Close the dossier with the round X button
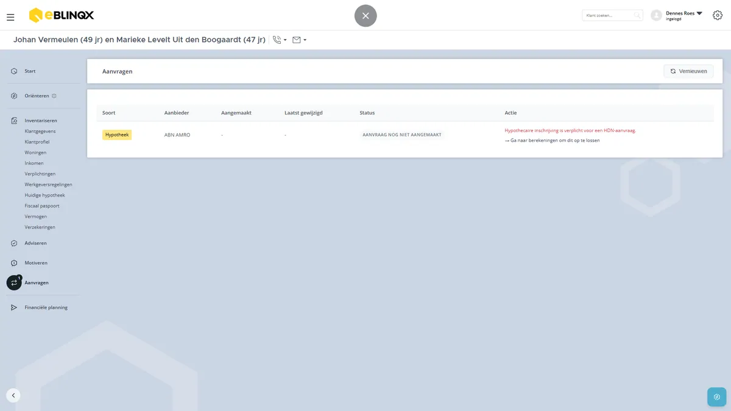Image resolution: width=731 pixels, height=411 pixels. [365, 16]
